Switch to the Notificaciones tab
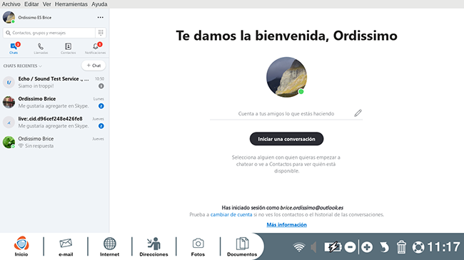This screenshot has height=260, width=464. (95, 48)
